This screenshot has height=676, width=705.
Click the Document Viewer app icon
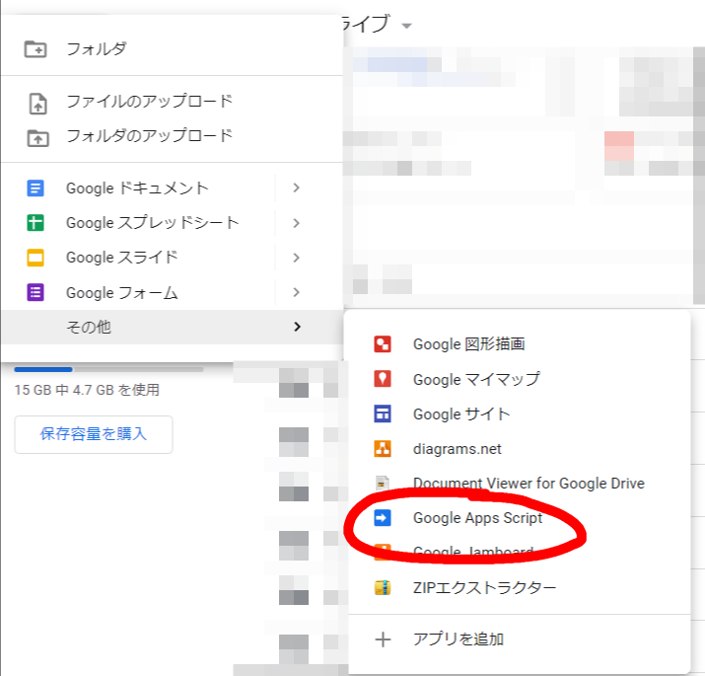click(383, 483)
